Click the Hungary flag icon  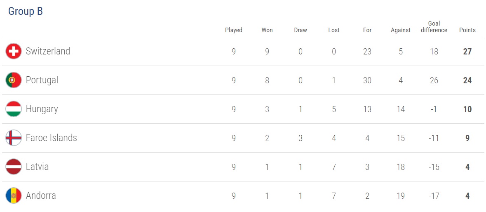(x=14, y=109)
